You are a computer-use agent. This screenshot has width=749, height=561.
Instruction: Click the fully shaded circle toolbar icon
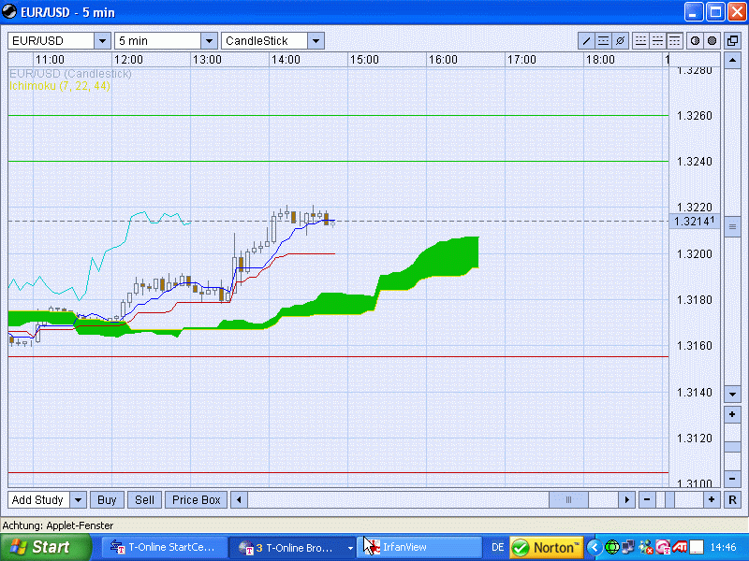pyautogui.click(x=712, y=41)
